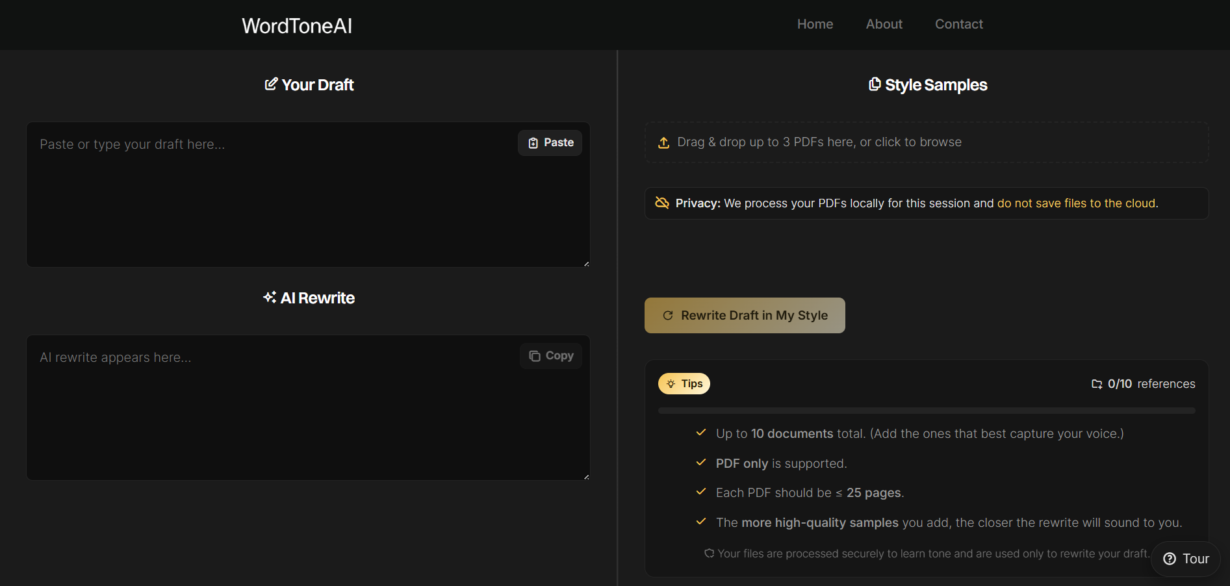Click the references counter icon near 0/10
This screenshot has height=586, width=1230.
1097,384
